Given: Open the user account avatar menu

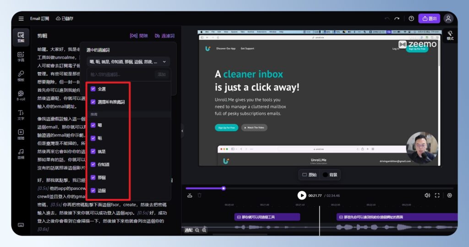Looking at the screenshot, I should pos(448,19).
